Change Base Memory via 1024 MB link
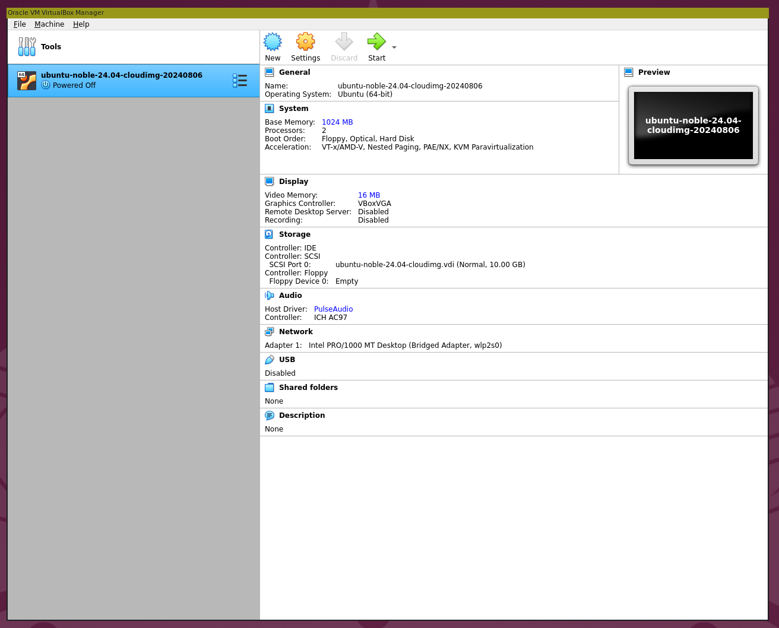779x628 pixels. pyautogui.click(x=337, y=122)
